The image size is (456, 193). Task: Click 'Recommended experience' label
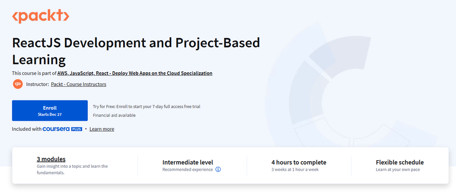187,170
